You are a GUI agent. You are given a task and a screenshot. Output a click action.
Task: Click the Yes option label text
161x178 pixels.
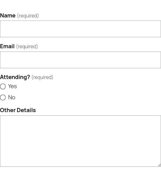click(x=13, y=86)
